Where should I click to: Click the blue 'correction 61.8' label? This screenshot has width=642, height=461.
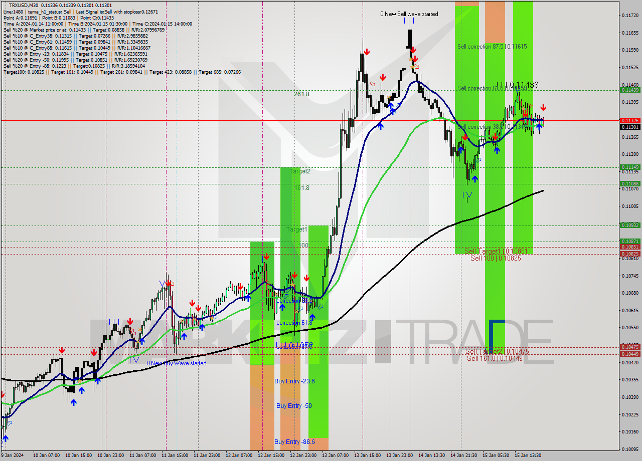point(294,323)
